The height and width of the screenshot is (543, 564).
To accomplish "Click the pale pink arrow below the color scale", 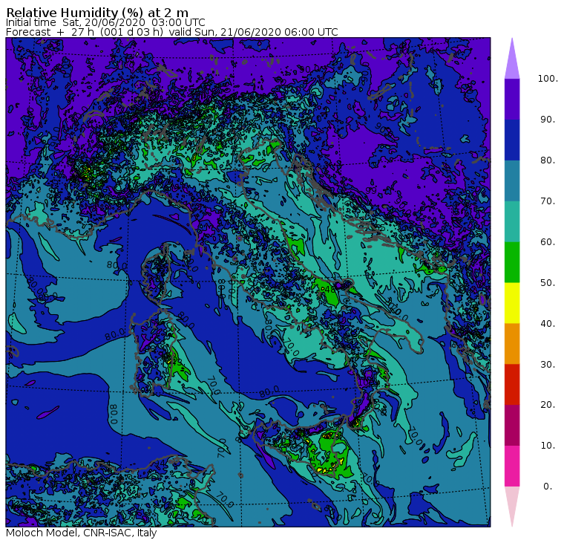I will (x=512, y=507).
